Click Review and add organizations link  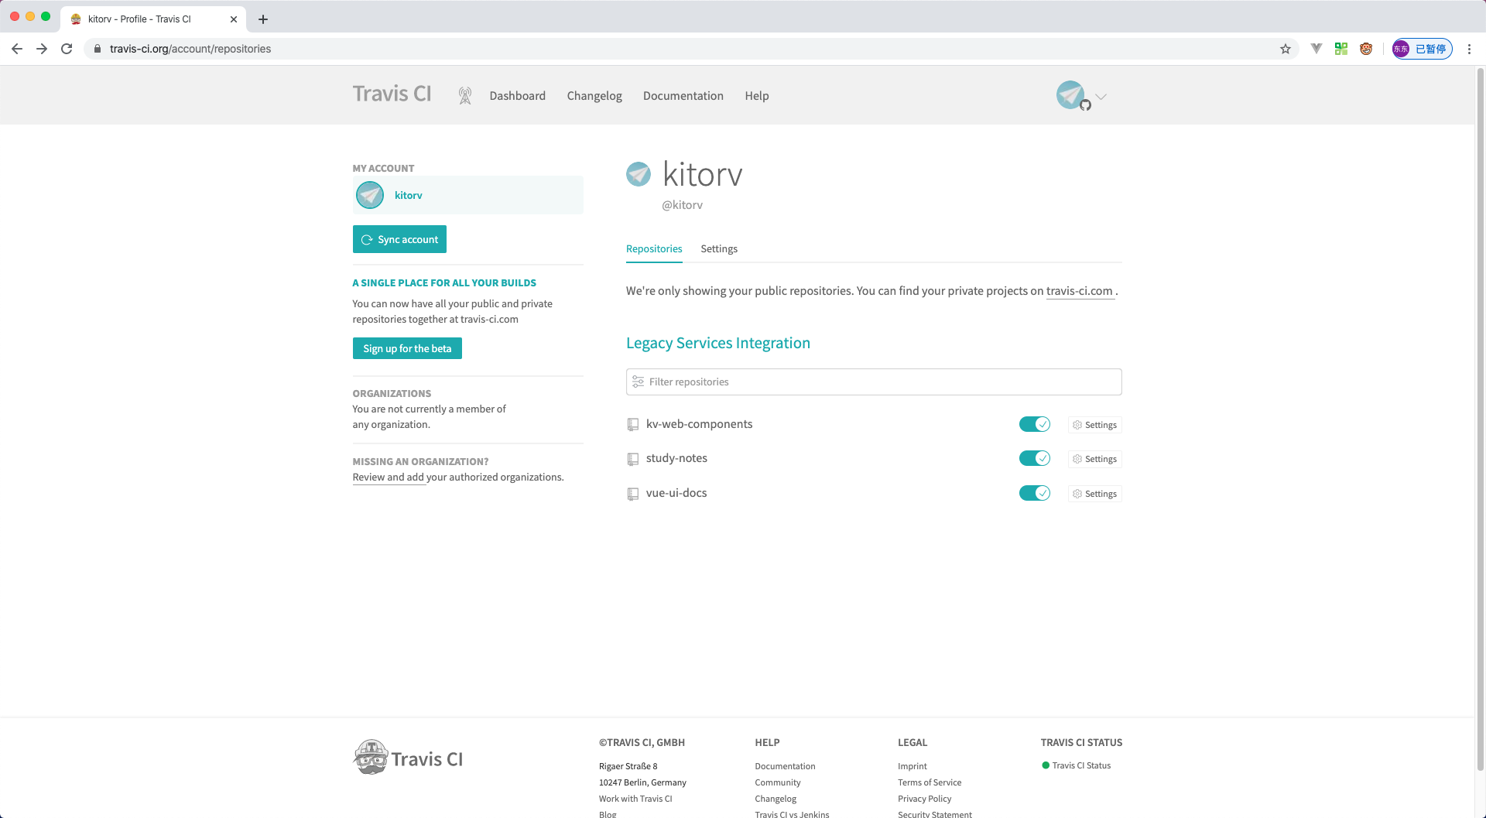pyautogui.click(x=389, y=477)
